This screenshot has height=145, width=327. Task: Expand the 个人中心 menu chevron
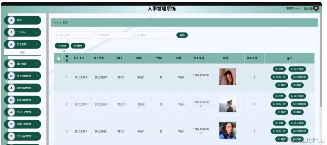click(x=37, y=32)
